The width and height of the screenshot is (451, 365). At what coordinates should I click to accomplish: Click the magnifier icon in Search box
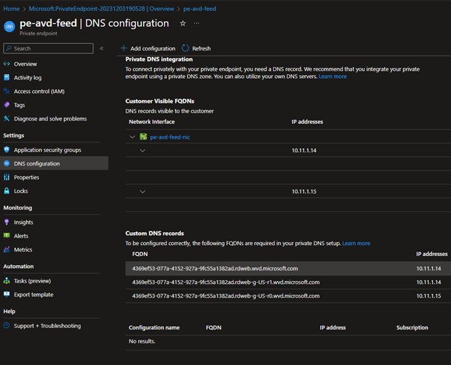coord(9,48)
